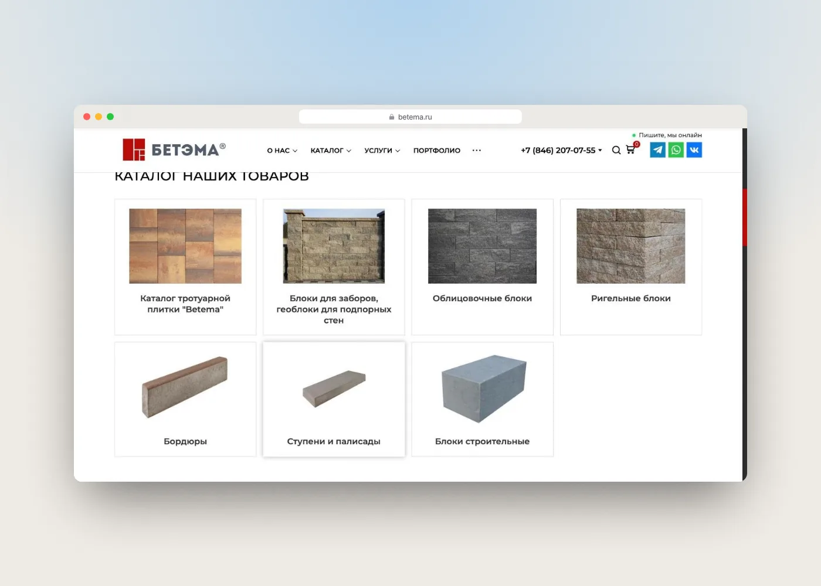Expand the УСЛУГИ dropdown menu
Screen dimensions: 821x586
click(x=382, y=151)
